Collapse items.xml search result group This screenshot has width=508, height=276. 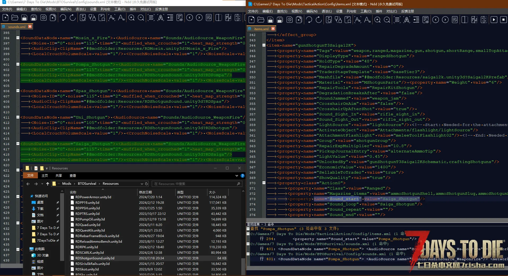pyautogui.click(x=248, y=234)
